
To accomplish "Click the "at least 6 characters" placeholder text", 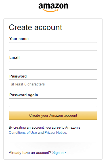I will click(28, 84).
